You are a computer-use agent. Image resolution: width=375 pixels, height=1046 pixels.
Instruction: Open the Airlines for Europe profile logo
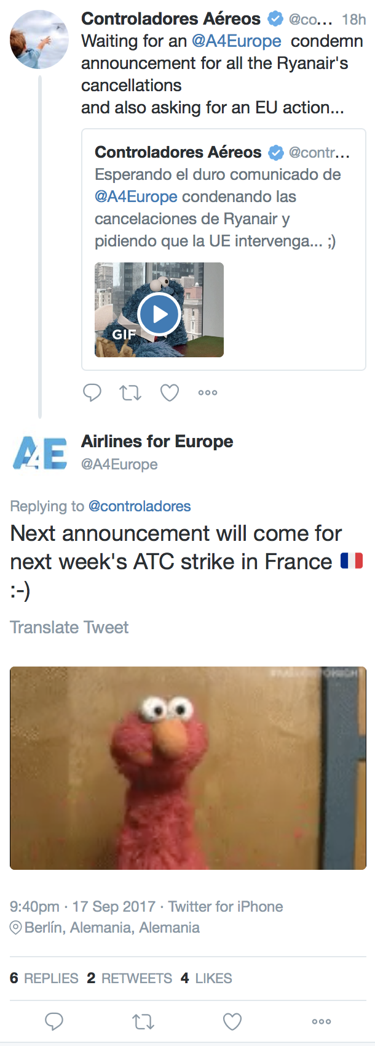[40, 453]
